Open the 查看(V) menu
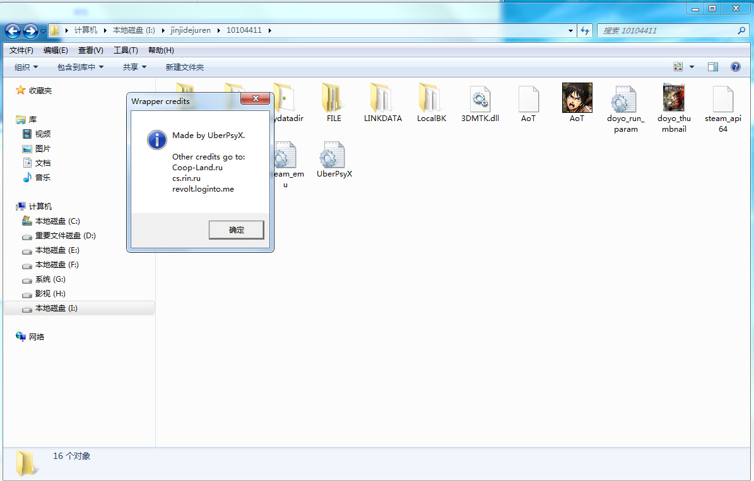This screenshot has width=754, height=481. [91, 50]
